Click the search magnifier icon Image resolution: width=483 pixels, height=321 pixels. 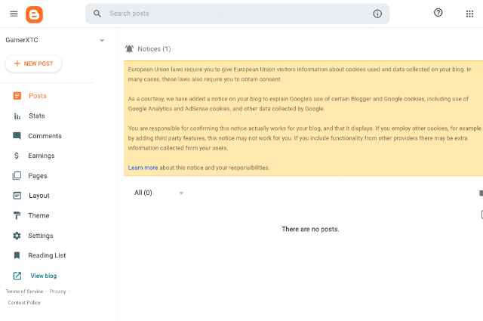coord(97,14)
